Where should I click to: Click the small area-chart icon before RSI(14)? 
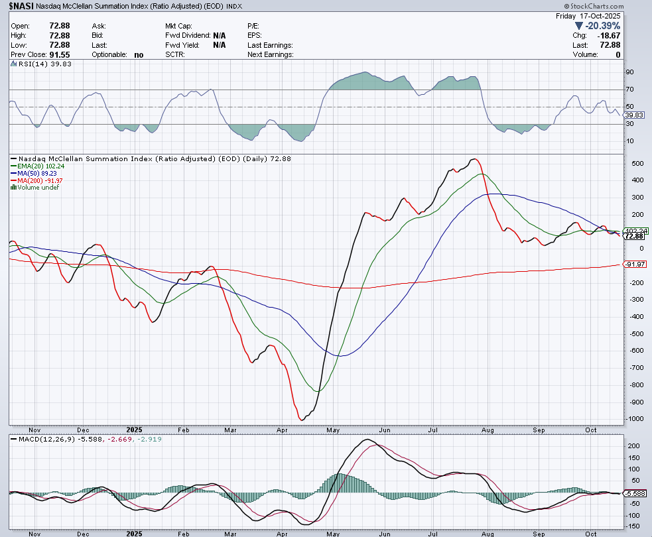[14, 64]
